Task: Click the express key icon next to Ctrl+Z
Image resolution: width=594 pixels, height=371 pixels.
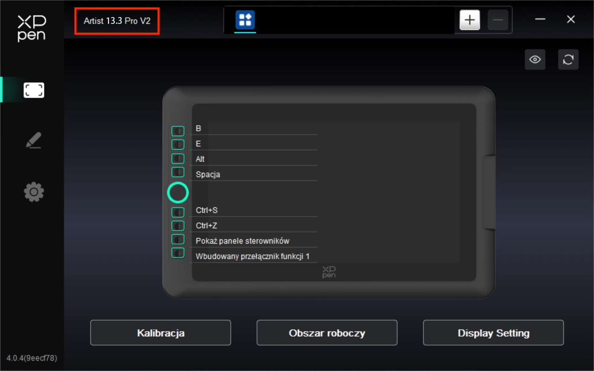Action: (178, 226)
